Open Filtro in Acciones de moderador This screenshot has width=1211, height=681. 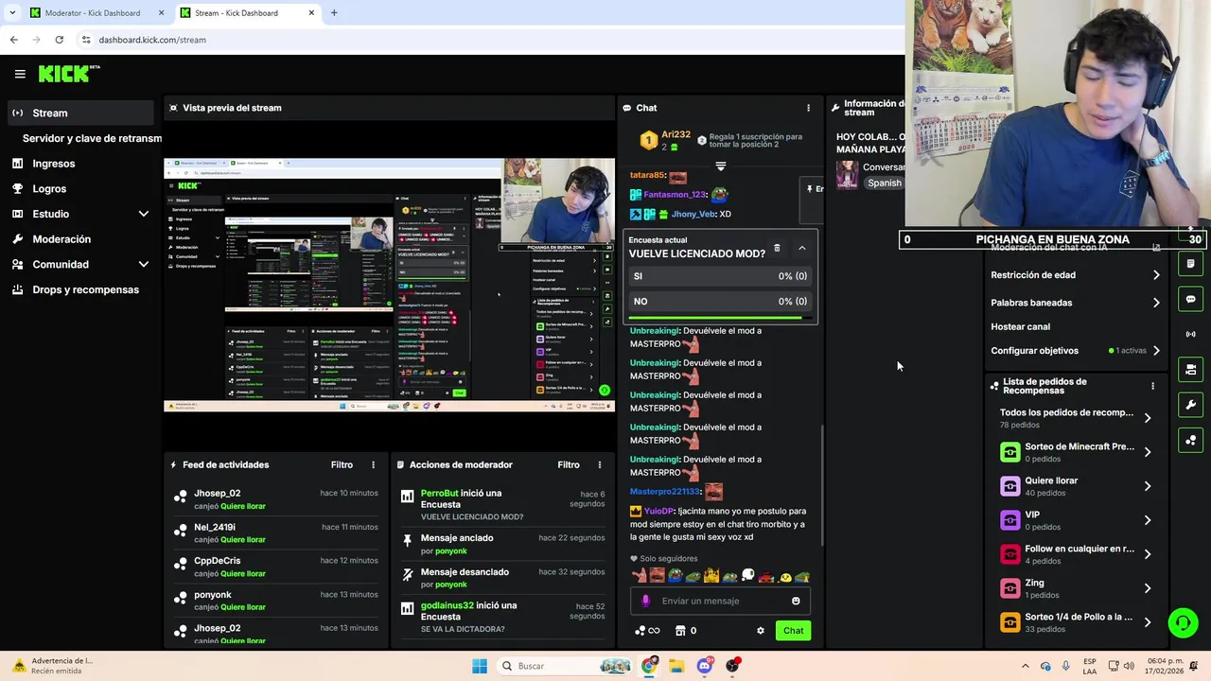tap(569, 464)
